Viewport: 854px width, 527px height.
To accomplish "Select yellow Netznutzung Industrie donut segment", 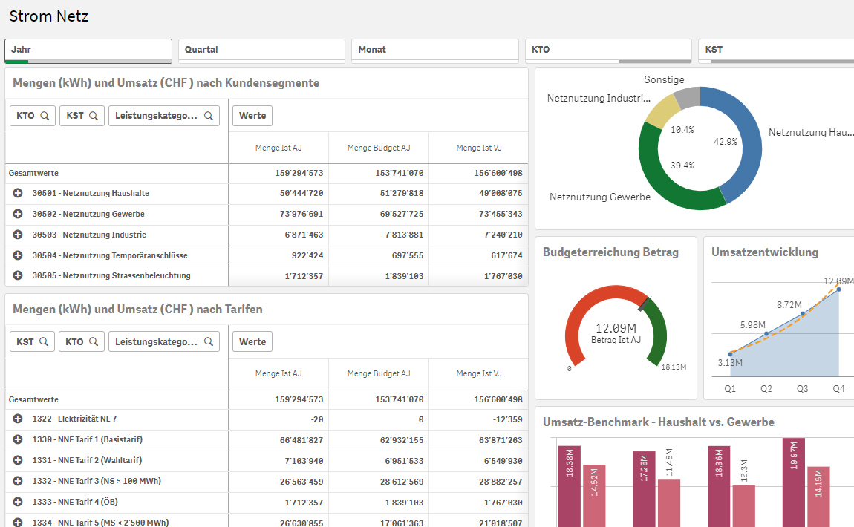I will coord(664,111).
